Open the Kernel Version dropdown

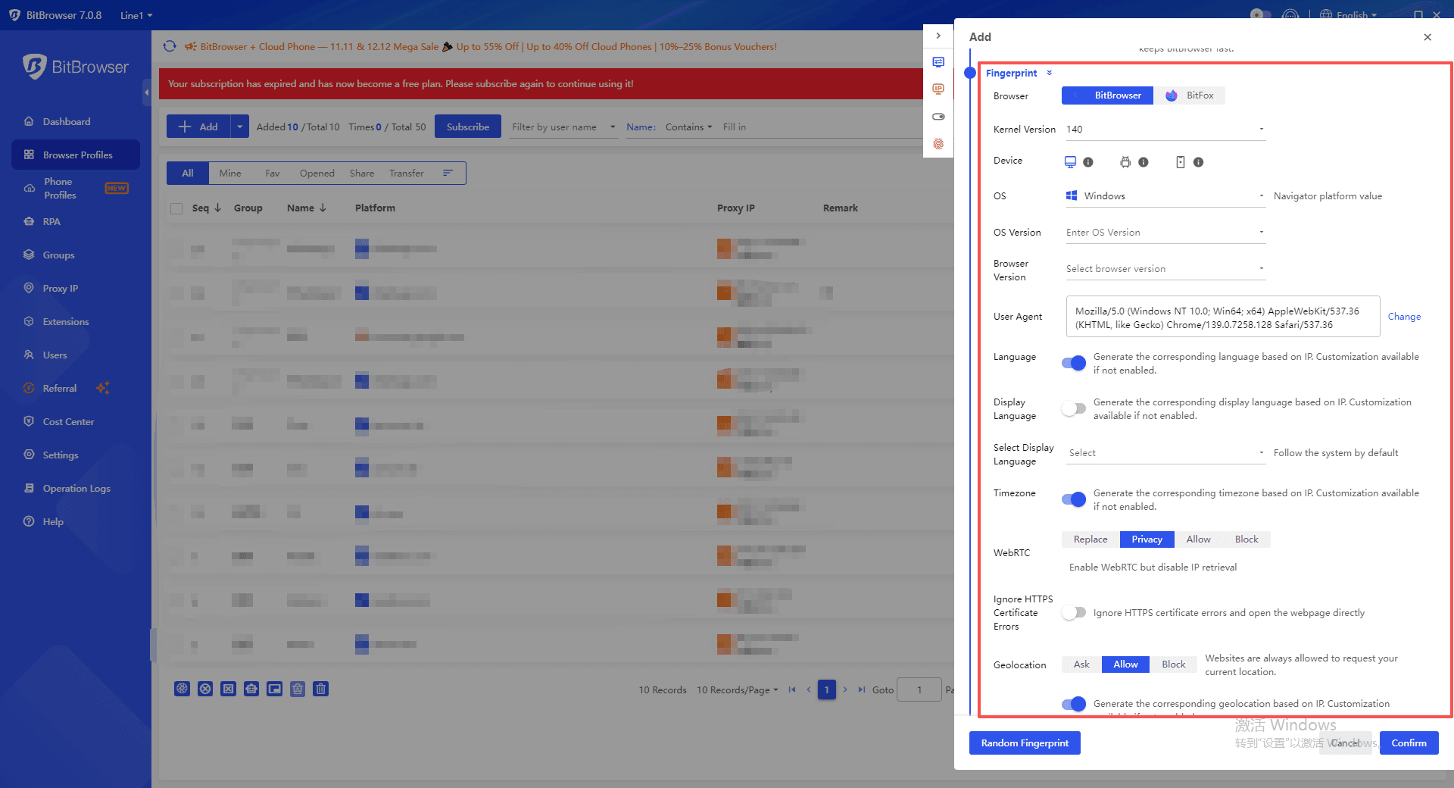coord(1164,130)
